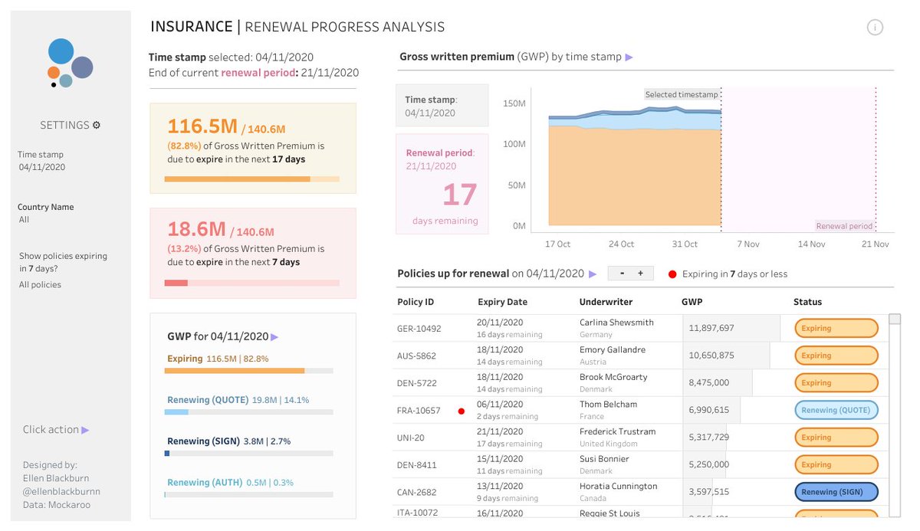Click underwriter Brook McGroarty

pyautogui.click(x=613, y=377)
